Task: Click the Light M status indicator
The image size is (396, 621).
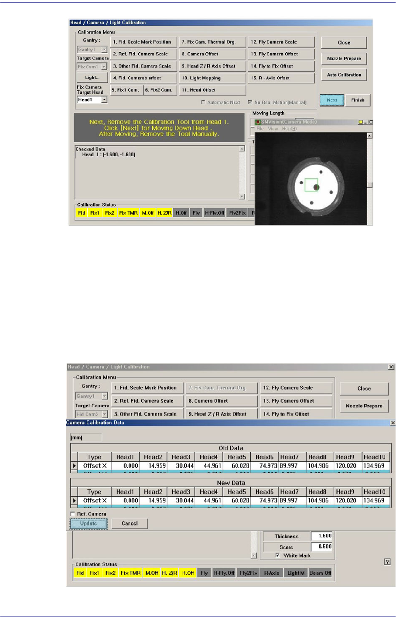Action: pos(296,573)
